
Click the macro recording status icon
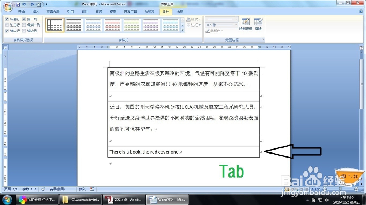(x=92, y=189)
